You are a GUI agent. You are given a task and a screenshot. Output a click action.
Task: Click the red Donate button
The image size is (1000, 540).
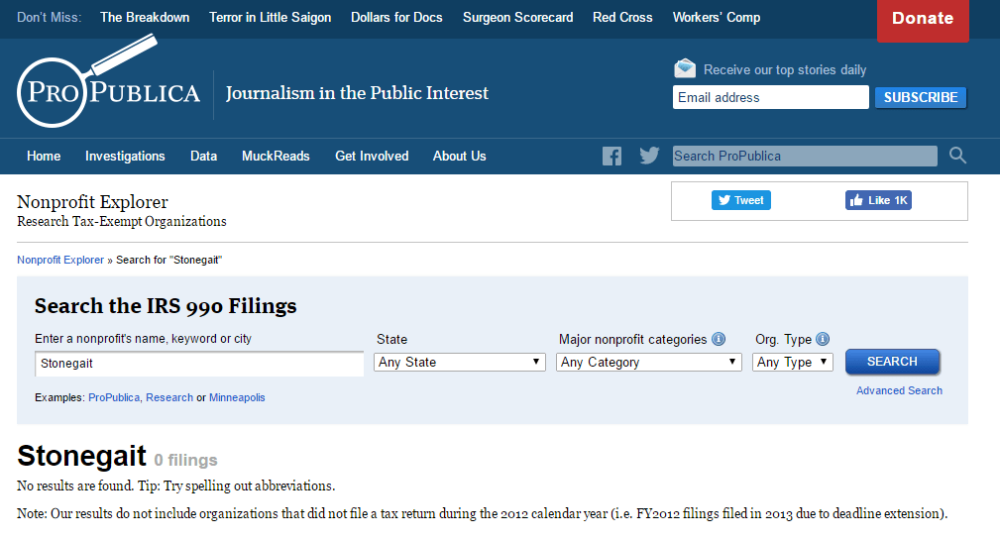923,20
